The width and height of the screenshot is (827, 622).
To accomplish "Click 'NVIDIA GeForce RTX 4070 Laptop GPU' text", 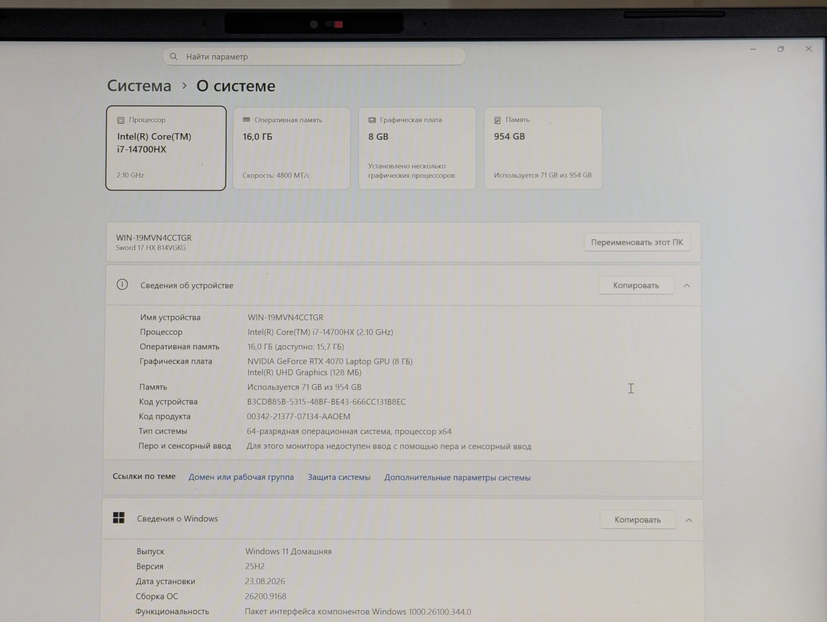I will click(x=318, y=361).
